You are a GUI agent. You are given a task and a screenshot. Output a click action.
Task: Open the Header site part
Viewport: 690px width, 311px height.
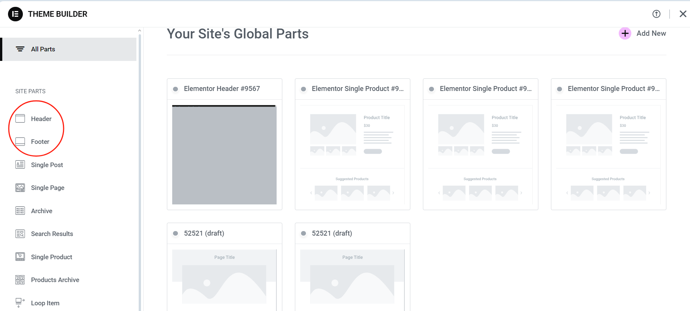pyautogui.click(x=41, y=119)
